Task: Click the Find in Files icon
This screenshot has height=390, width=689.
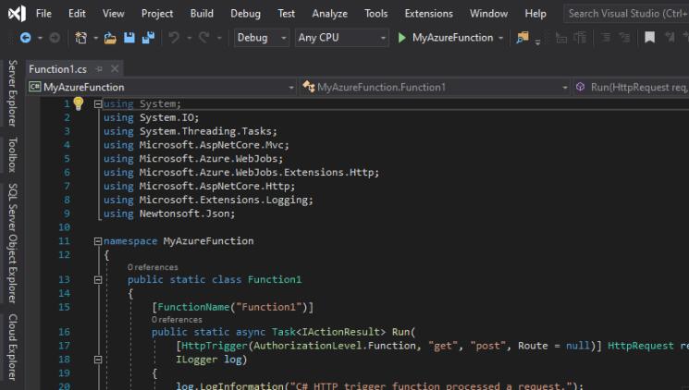Action: pyautogui.click(x=523, y=38)
